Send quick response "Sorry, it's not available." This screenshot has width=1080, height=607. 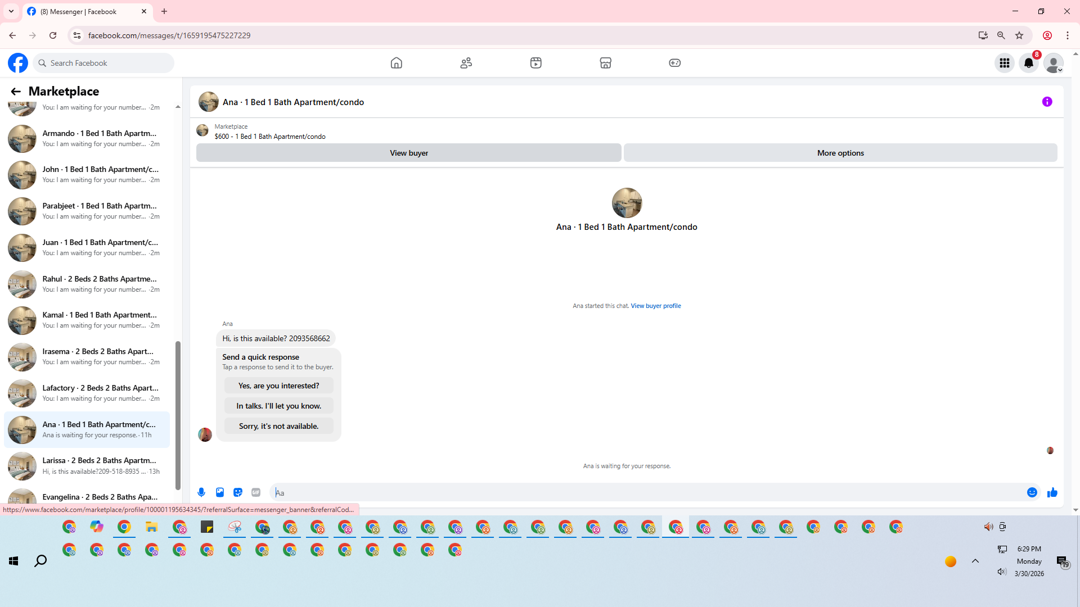pos(278,426)
